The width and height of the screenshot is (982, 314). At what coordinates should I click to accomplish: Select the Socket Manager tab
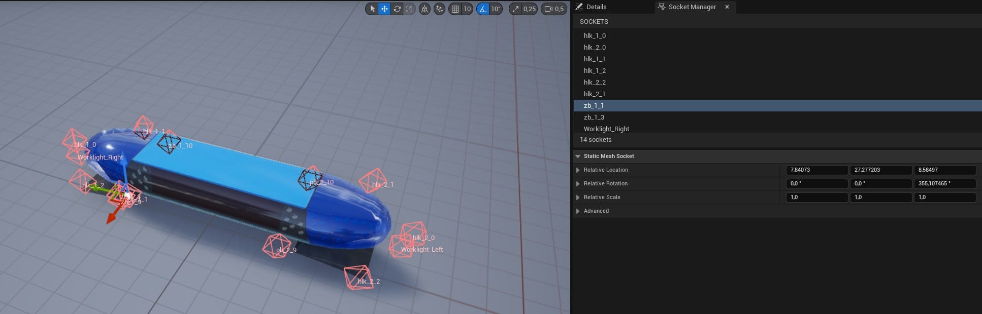coord(692,7)
